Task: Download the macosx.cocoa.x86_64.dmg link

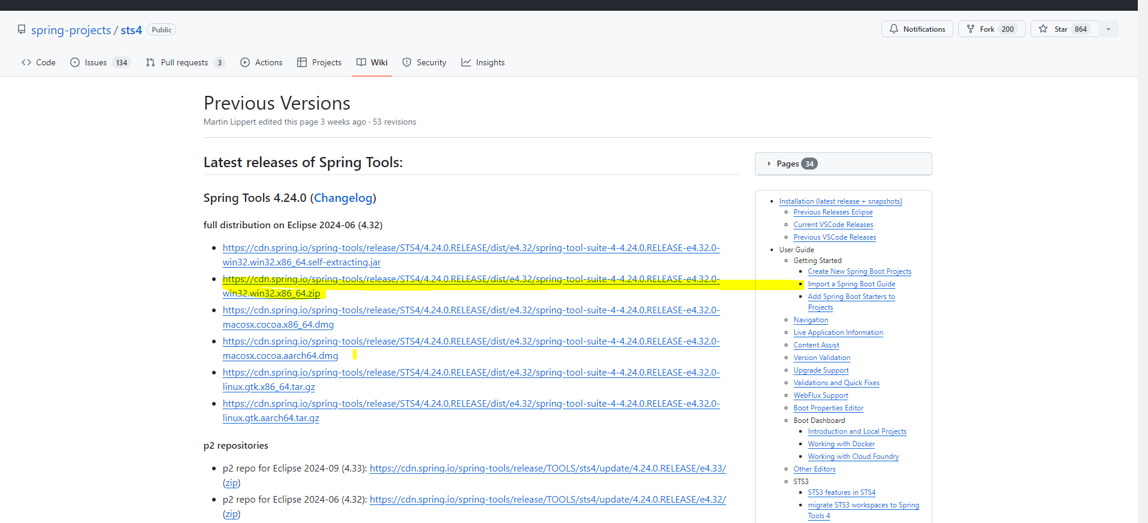Action: pos(471,318)
